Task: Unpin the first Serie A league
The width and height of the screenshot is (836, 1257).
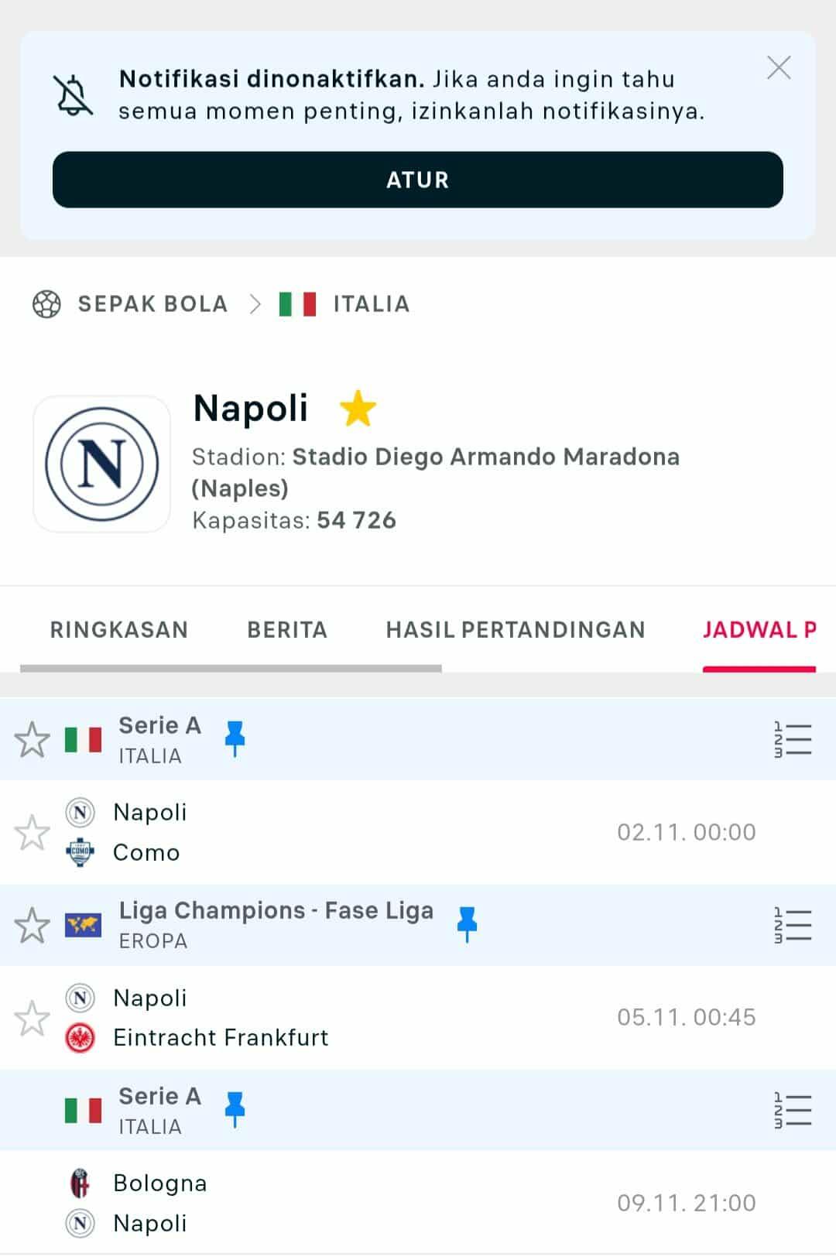Action: [235, 738]
